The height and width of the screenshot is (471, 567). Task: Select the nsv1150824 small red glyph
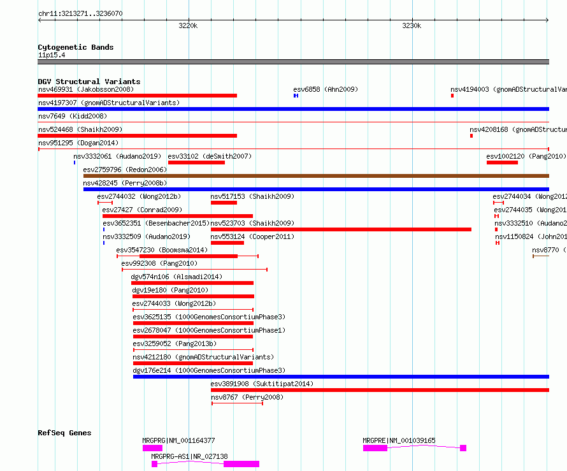[x=498, y=243]
